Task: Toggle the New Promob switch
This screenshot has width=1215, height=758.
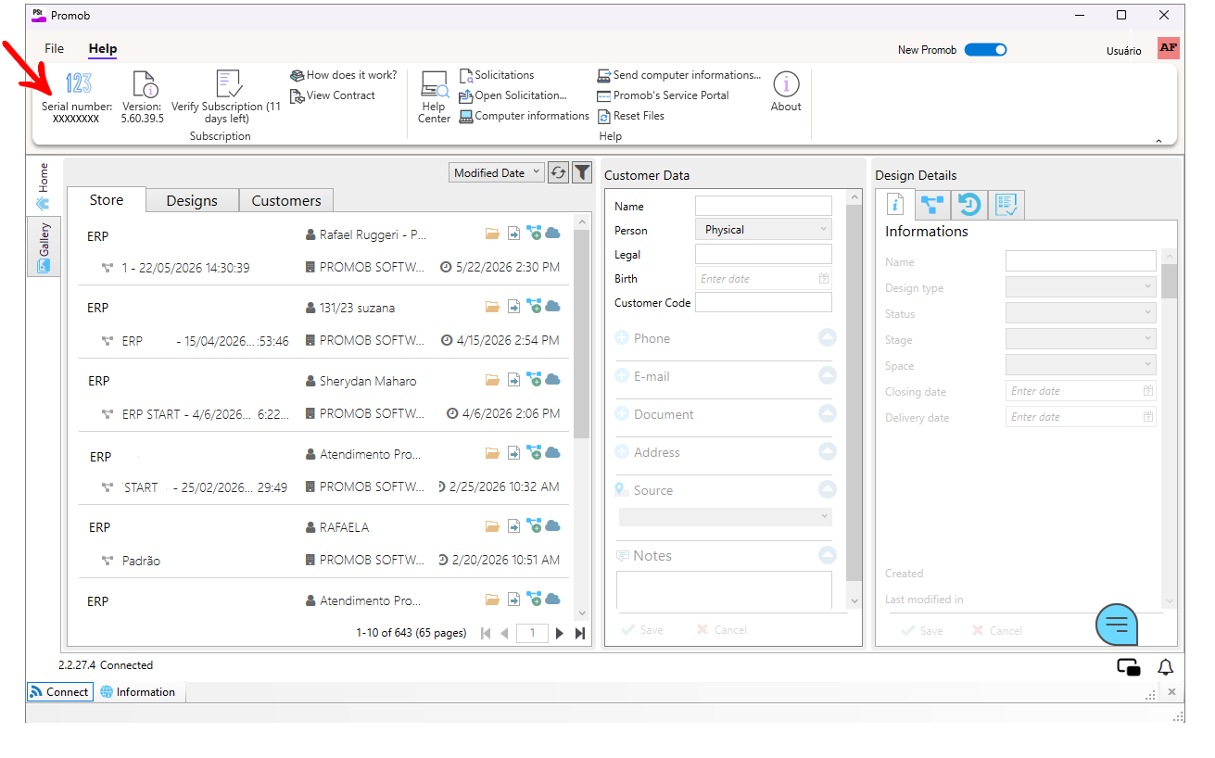Action: pyautogui.click(x=985, y=50)
